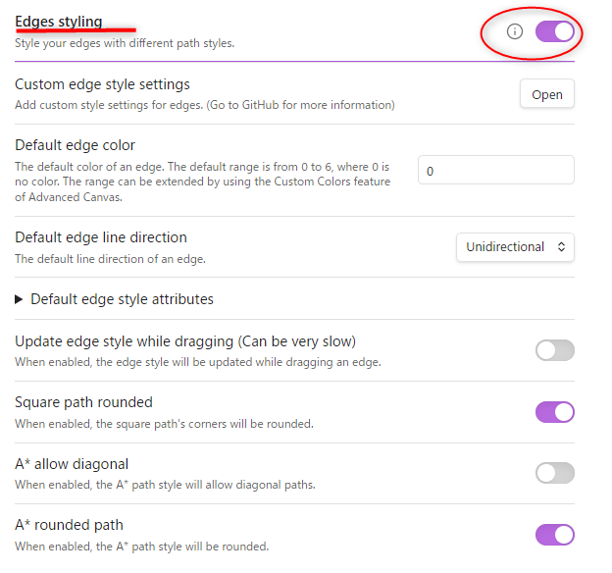Toggle the Edges styling switch off

pyautogui.click(x=554, y=31)
